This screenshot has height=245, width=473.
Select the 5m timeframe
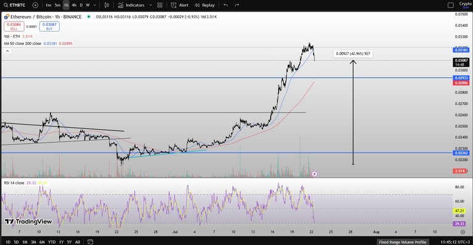58,5
